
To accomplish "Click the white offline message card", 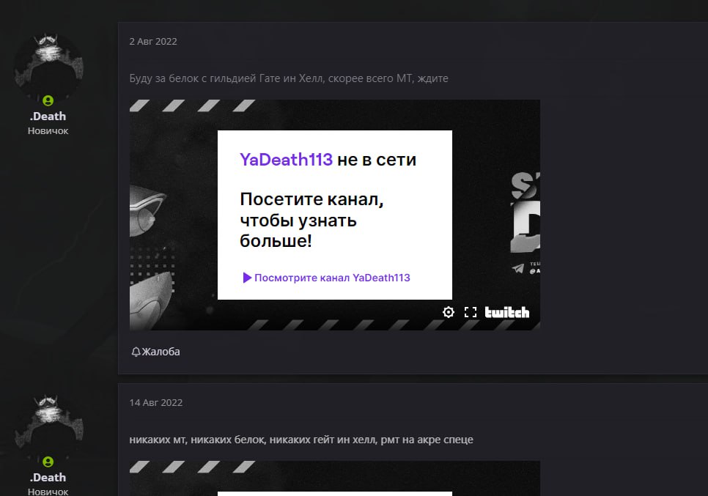I will pos(335,215).
